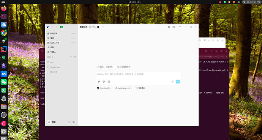The width and height of the screenshot is (262, 140).
Task: Click the folder icon in the white background window
Action: pos(200,40)
